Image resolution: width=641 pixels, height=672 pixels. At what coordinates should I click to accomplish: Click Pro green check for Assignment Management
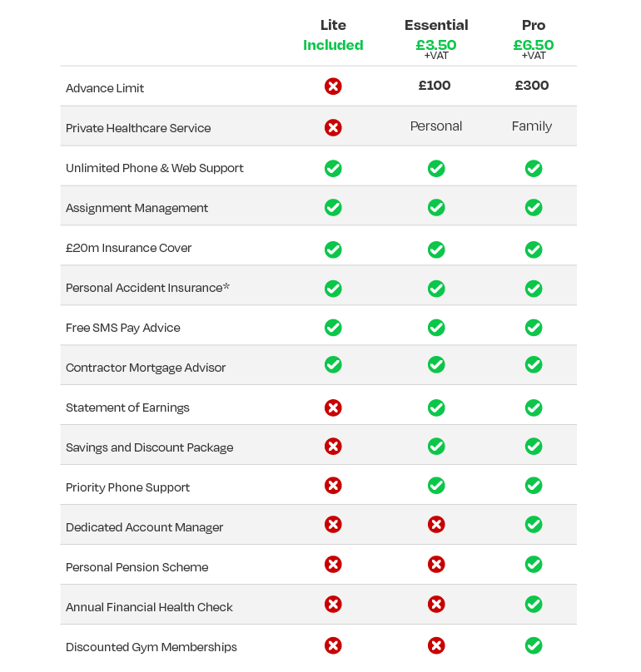click(534, 207)
